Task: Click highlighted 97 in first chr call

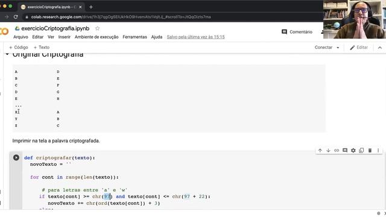Action: [107, 197]
